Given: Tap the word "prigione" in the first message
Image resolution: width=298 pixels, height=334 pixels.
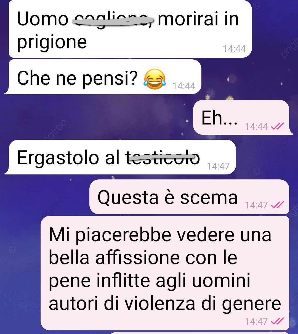Looking at the screenshot, I should (52, 42).
